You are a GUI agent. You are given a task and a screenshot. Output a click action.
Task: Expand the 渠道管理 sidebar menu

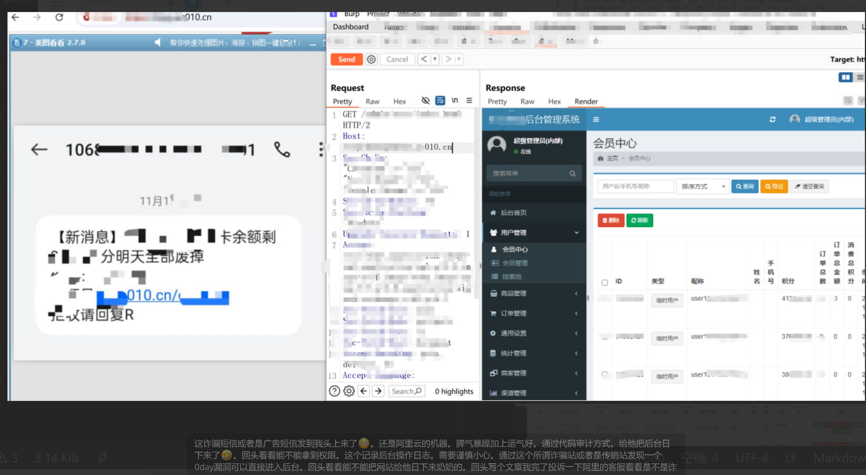[534, 393]
